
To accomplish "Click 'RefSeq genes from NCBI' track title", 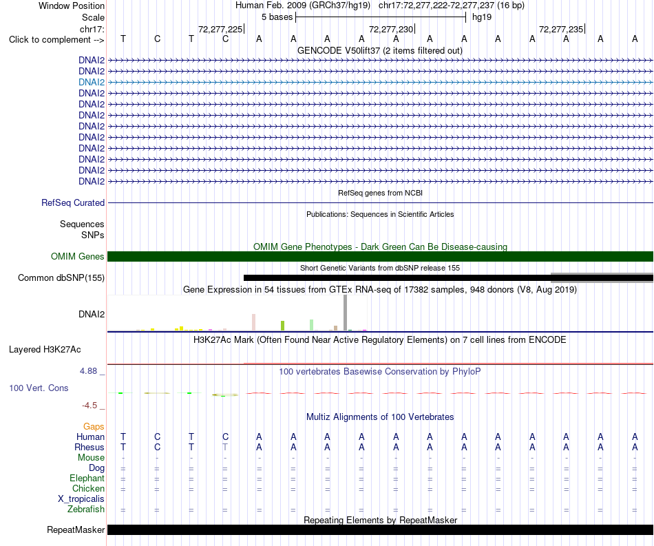I will point(380,193).
